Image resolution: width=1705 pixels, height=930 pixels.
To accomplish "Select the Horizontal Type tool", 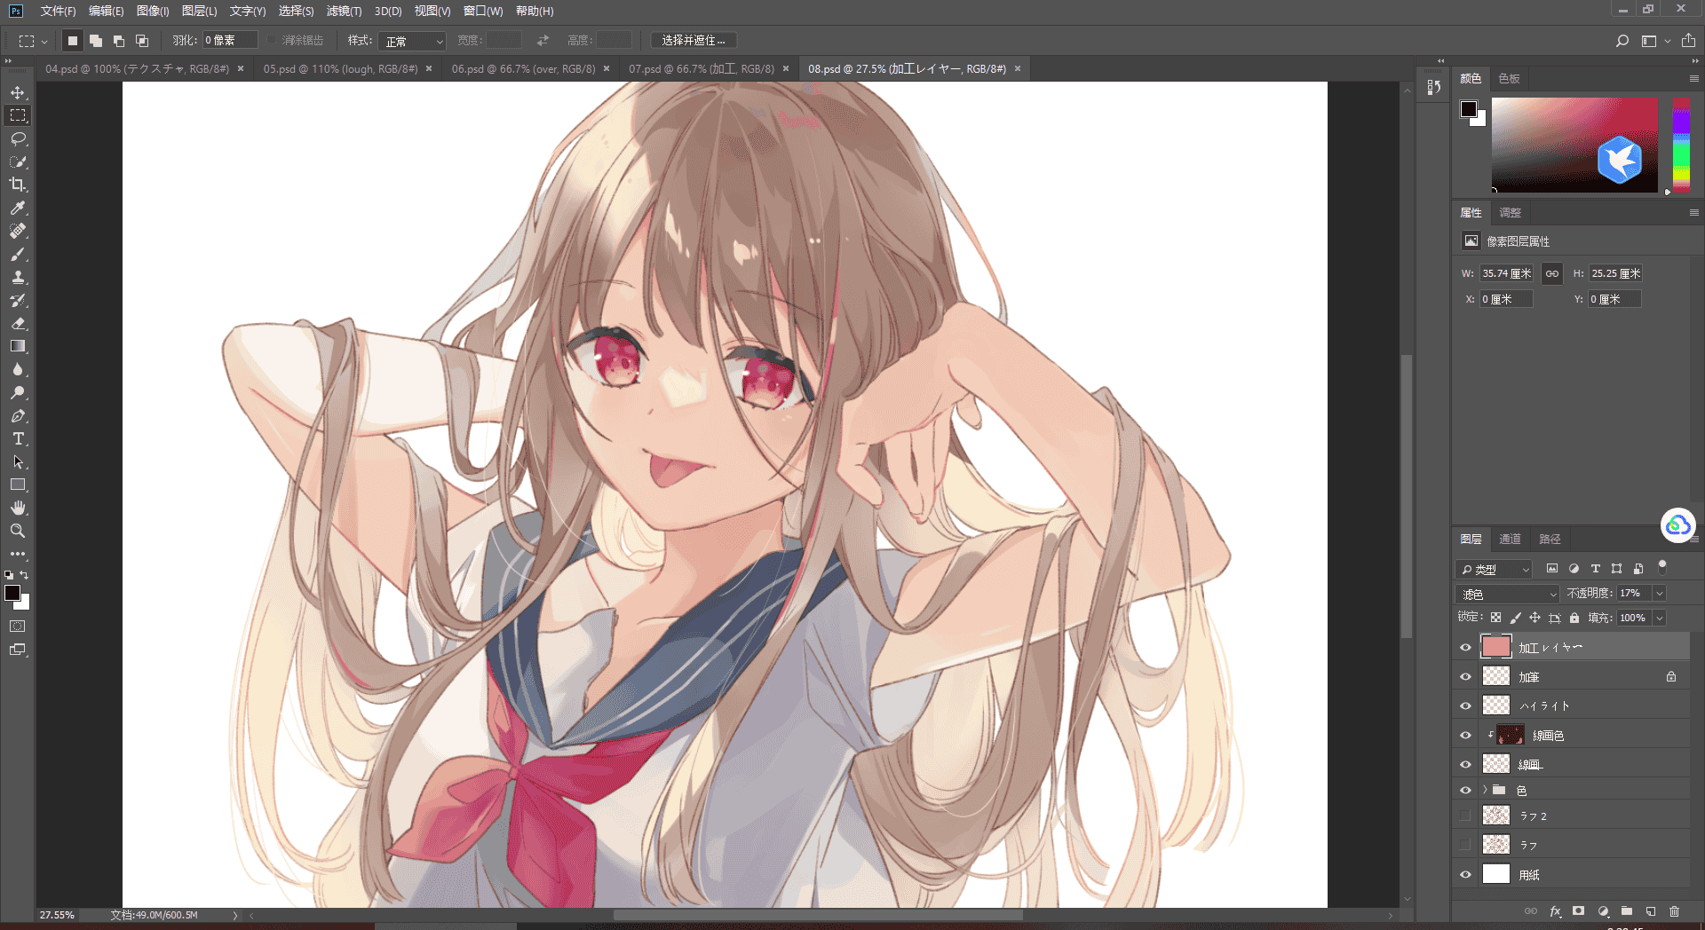I will (x=18, y=438).
